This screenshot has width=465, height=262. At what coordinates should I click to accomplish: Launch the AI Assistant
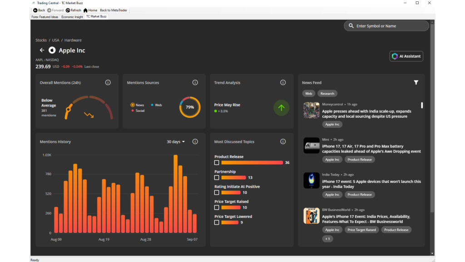pyautogui.click(x=406, y=56)
